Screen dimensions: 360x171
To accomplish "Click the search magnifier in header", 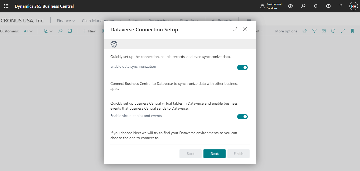I will (x=303, y=6).
